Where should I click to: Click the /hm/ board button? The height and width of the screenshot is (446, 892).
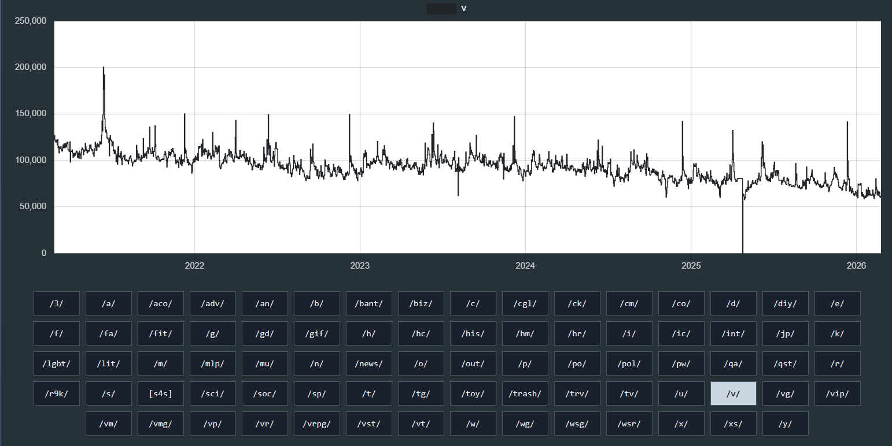pos(525,333)
